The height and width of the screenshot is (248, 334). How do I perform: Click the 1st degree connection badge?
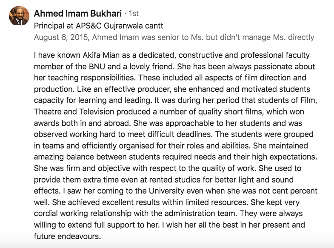pos(134,13)
